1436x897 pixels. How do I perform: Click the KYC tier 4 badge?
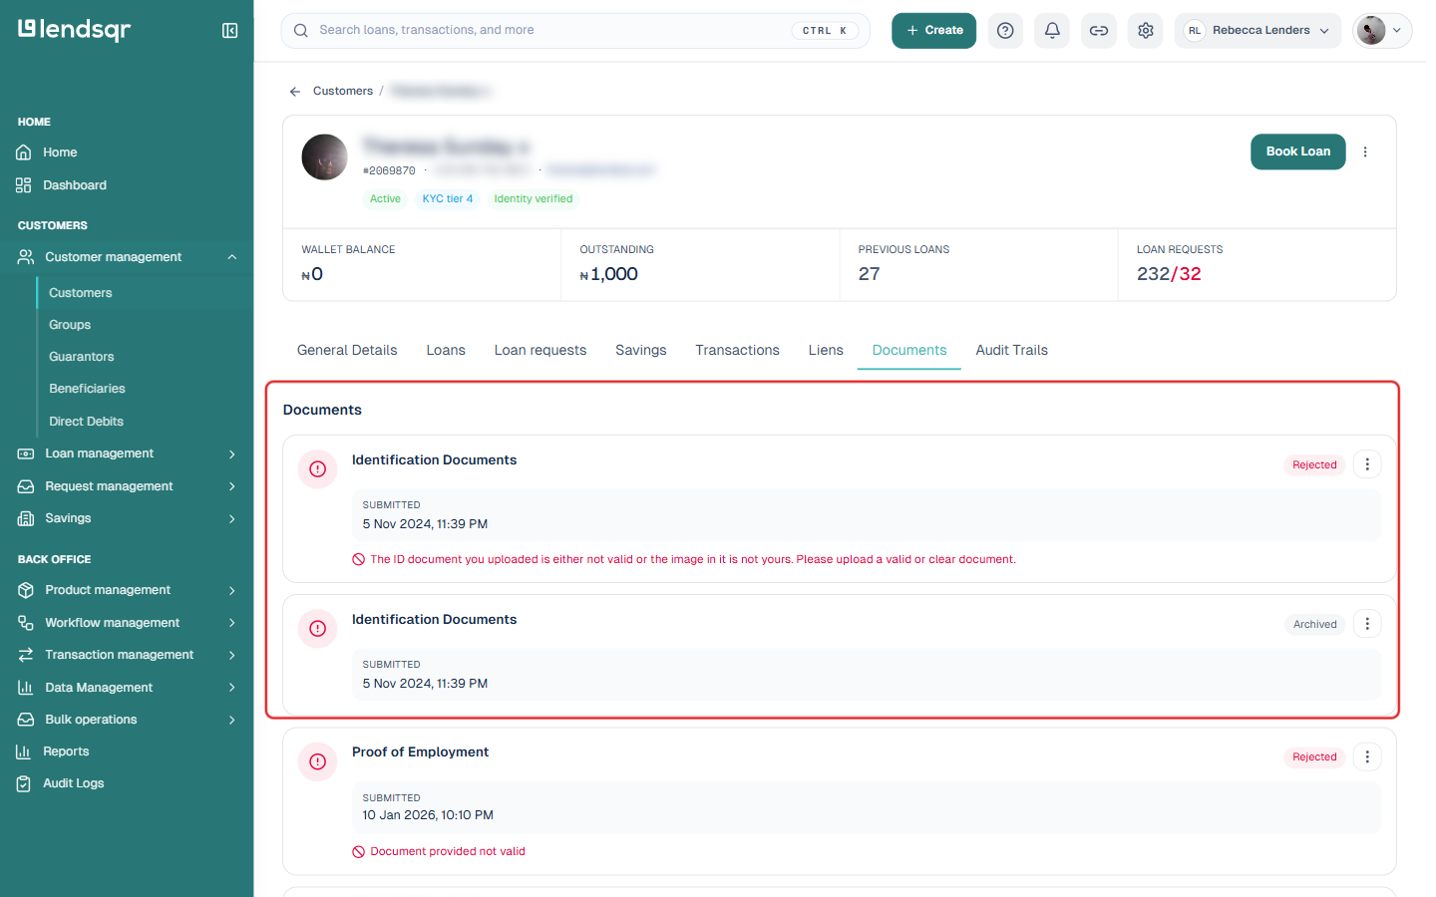448,199
